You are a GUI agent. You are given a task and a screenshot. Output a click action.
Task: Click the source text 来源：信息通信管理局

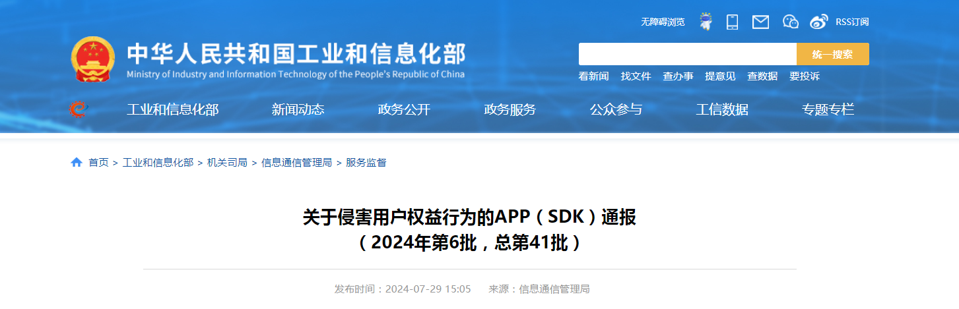click(x=539, y=289)
